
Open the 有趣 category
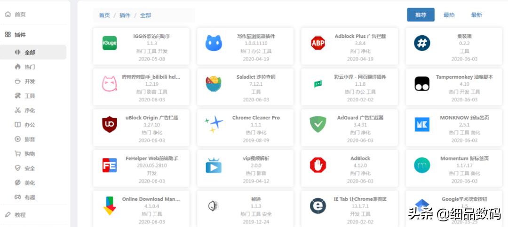click(x=30, y=197)
